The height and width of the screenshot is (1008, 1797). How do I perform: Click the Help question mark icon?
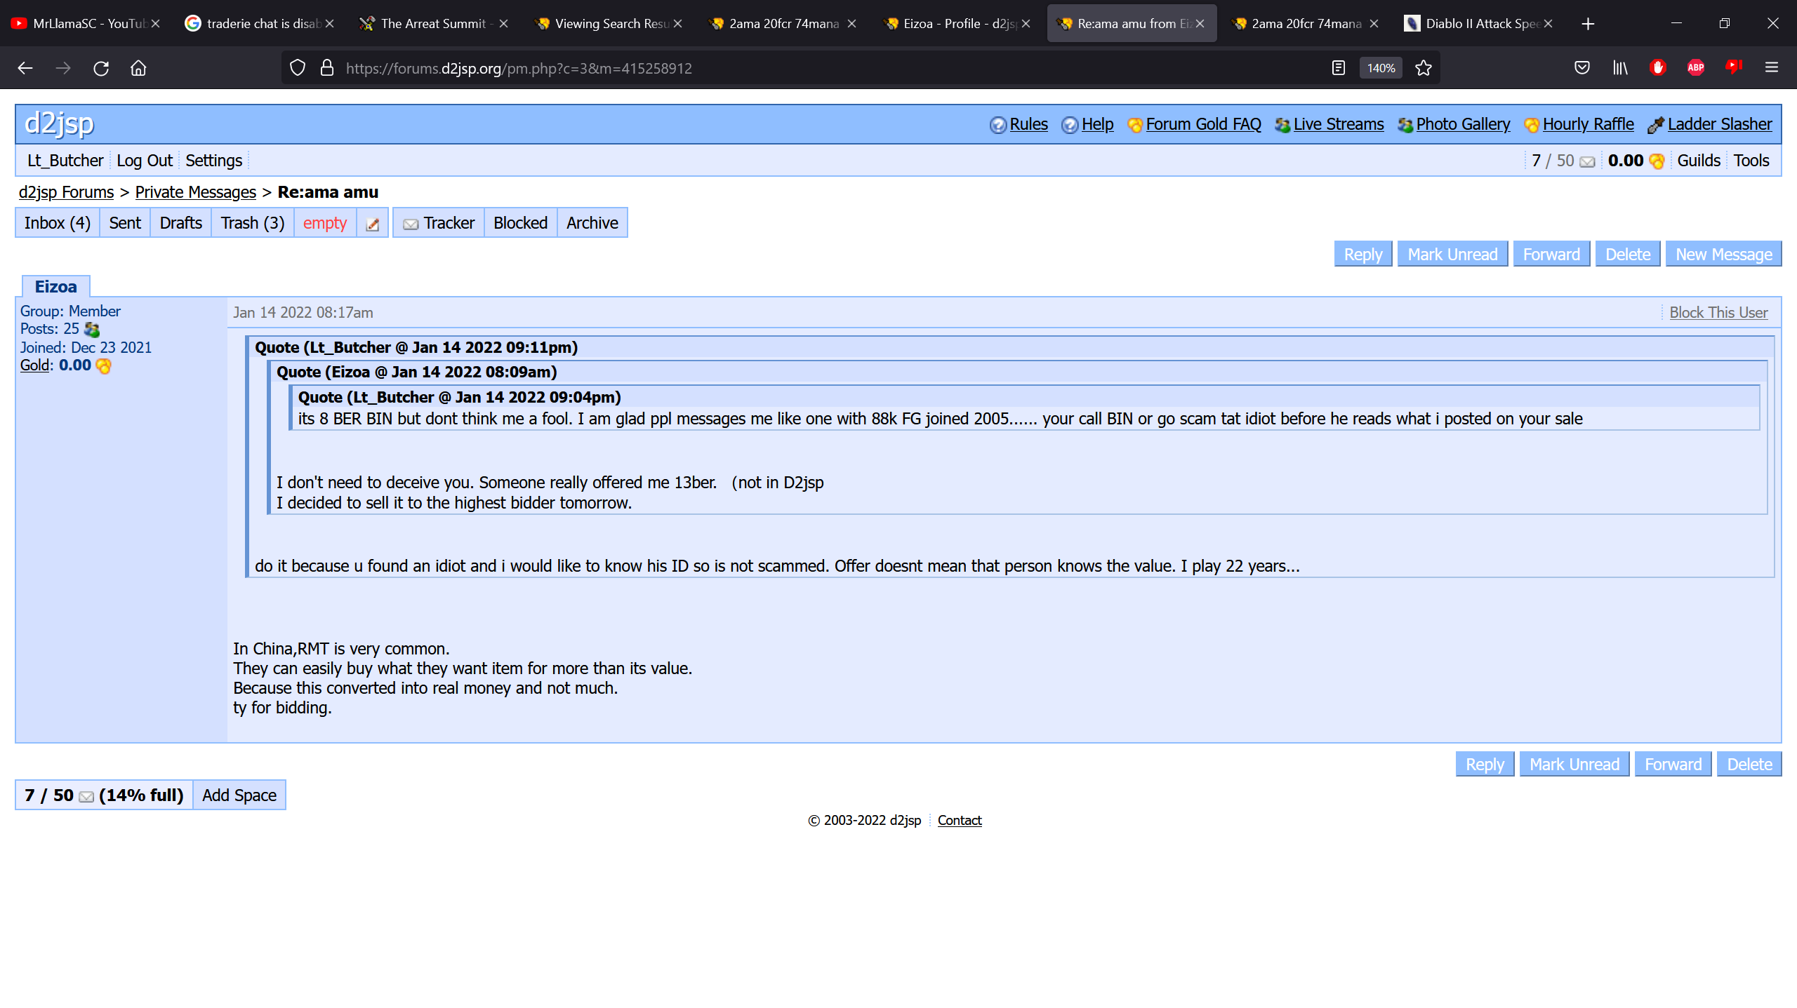click(1070, 124)
